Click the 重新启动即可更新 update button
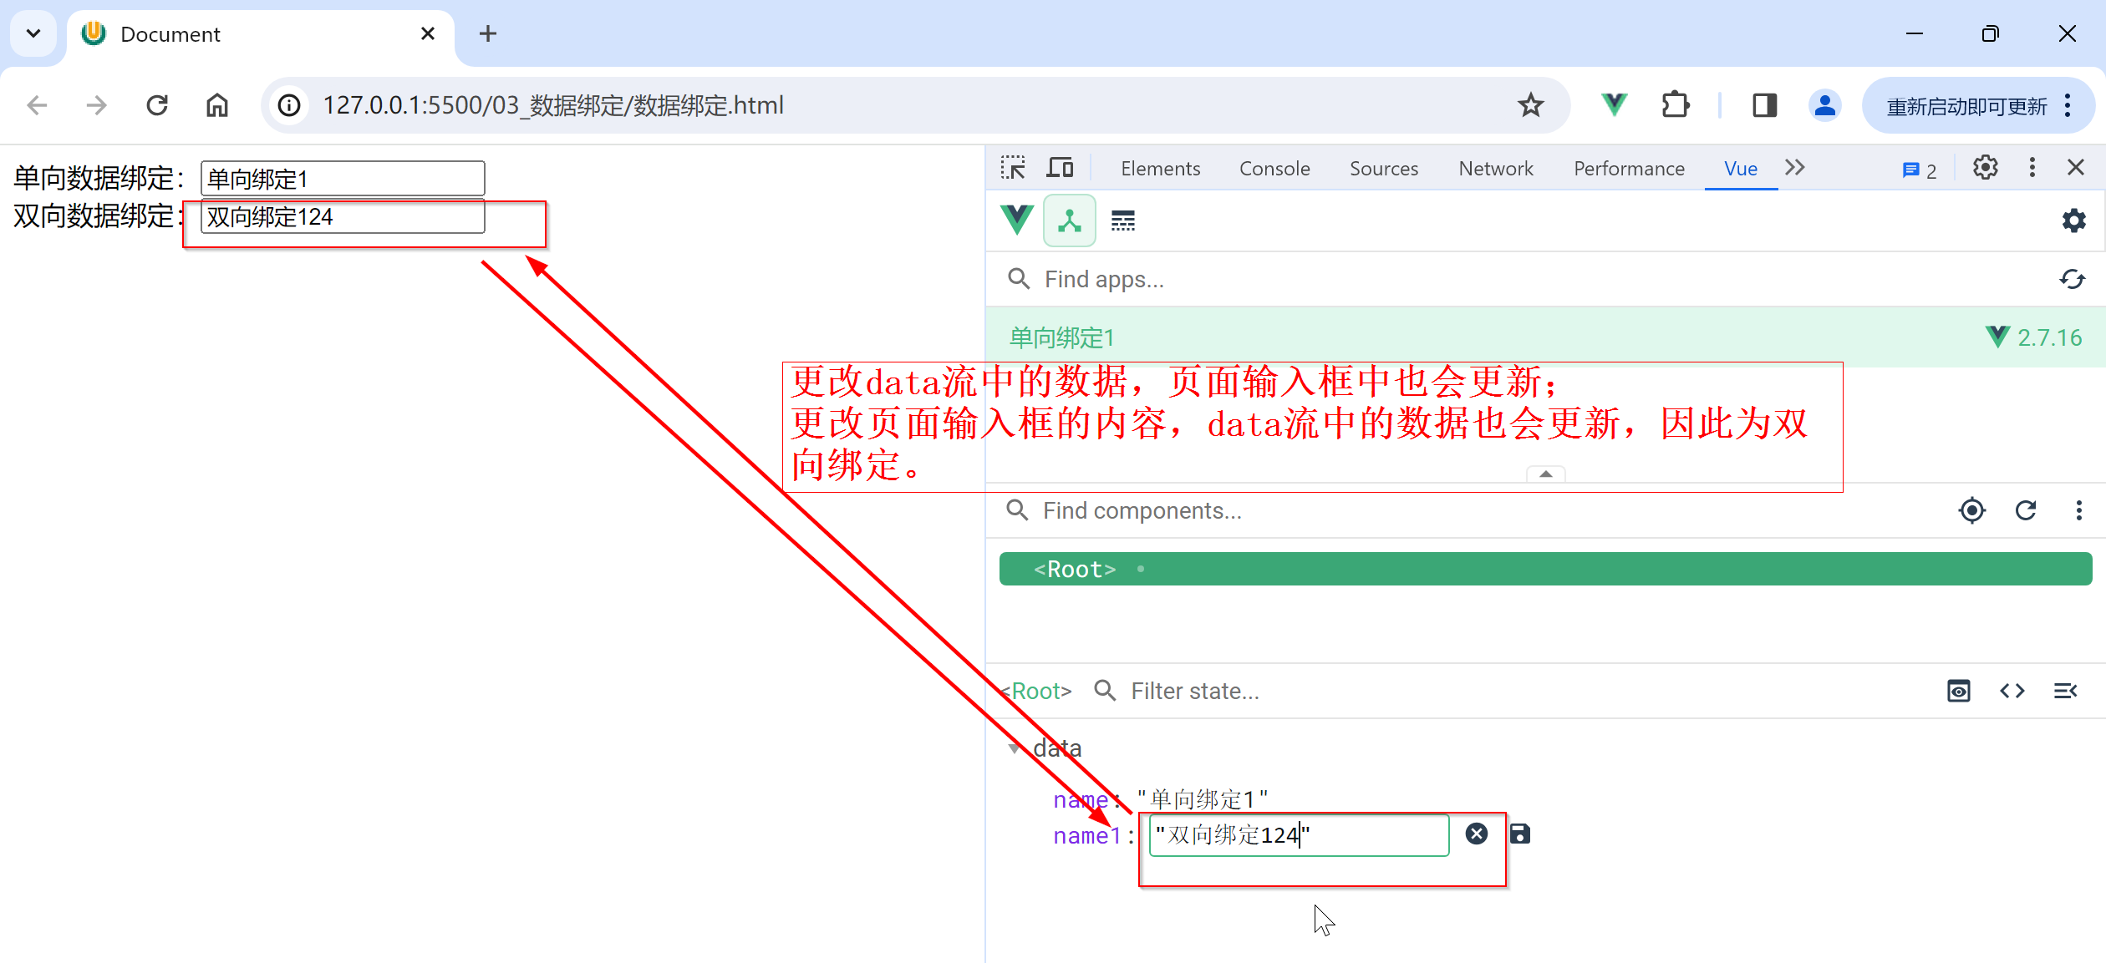Image resolution: width=2106 pixels, height=963 pixels. click(x=1966, y=106)
